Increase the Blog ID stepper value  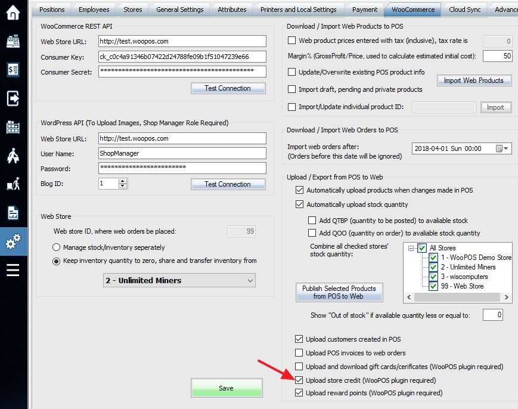[x=123, y=181]
